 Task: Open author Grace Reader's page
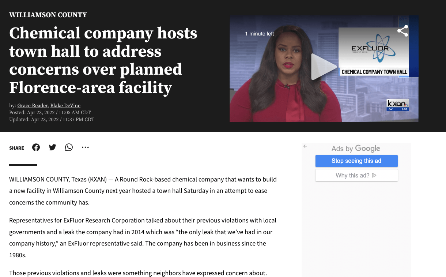pos(33,105)
